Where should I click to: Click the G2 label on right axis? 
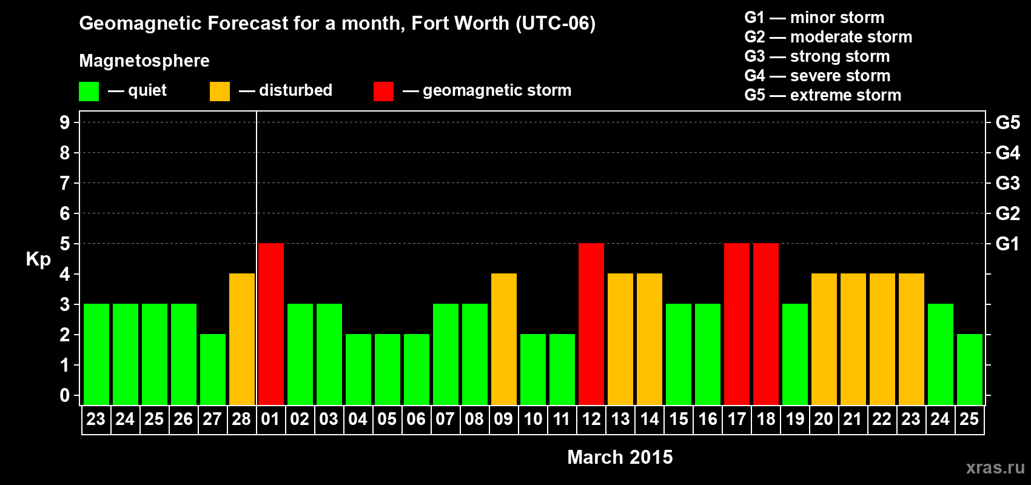[x=1008, y=213]
